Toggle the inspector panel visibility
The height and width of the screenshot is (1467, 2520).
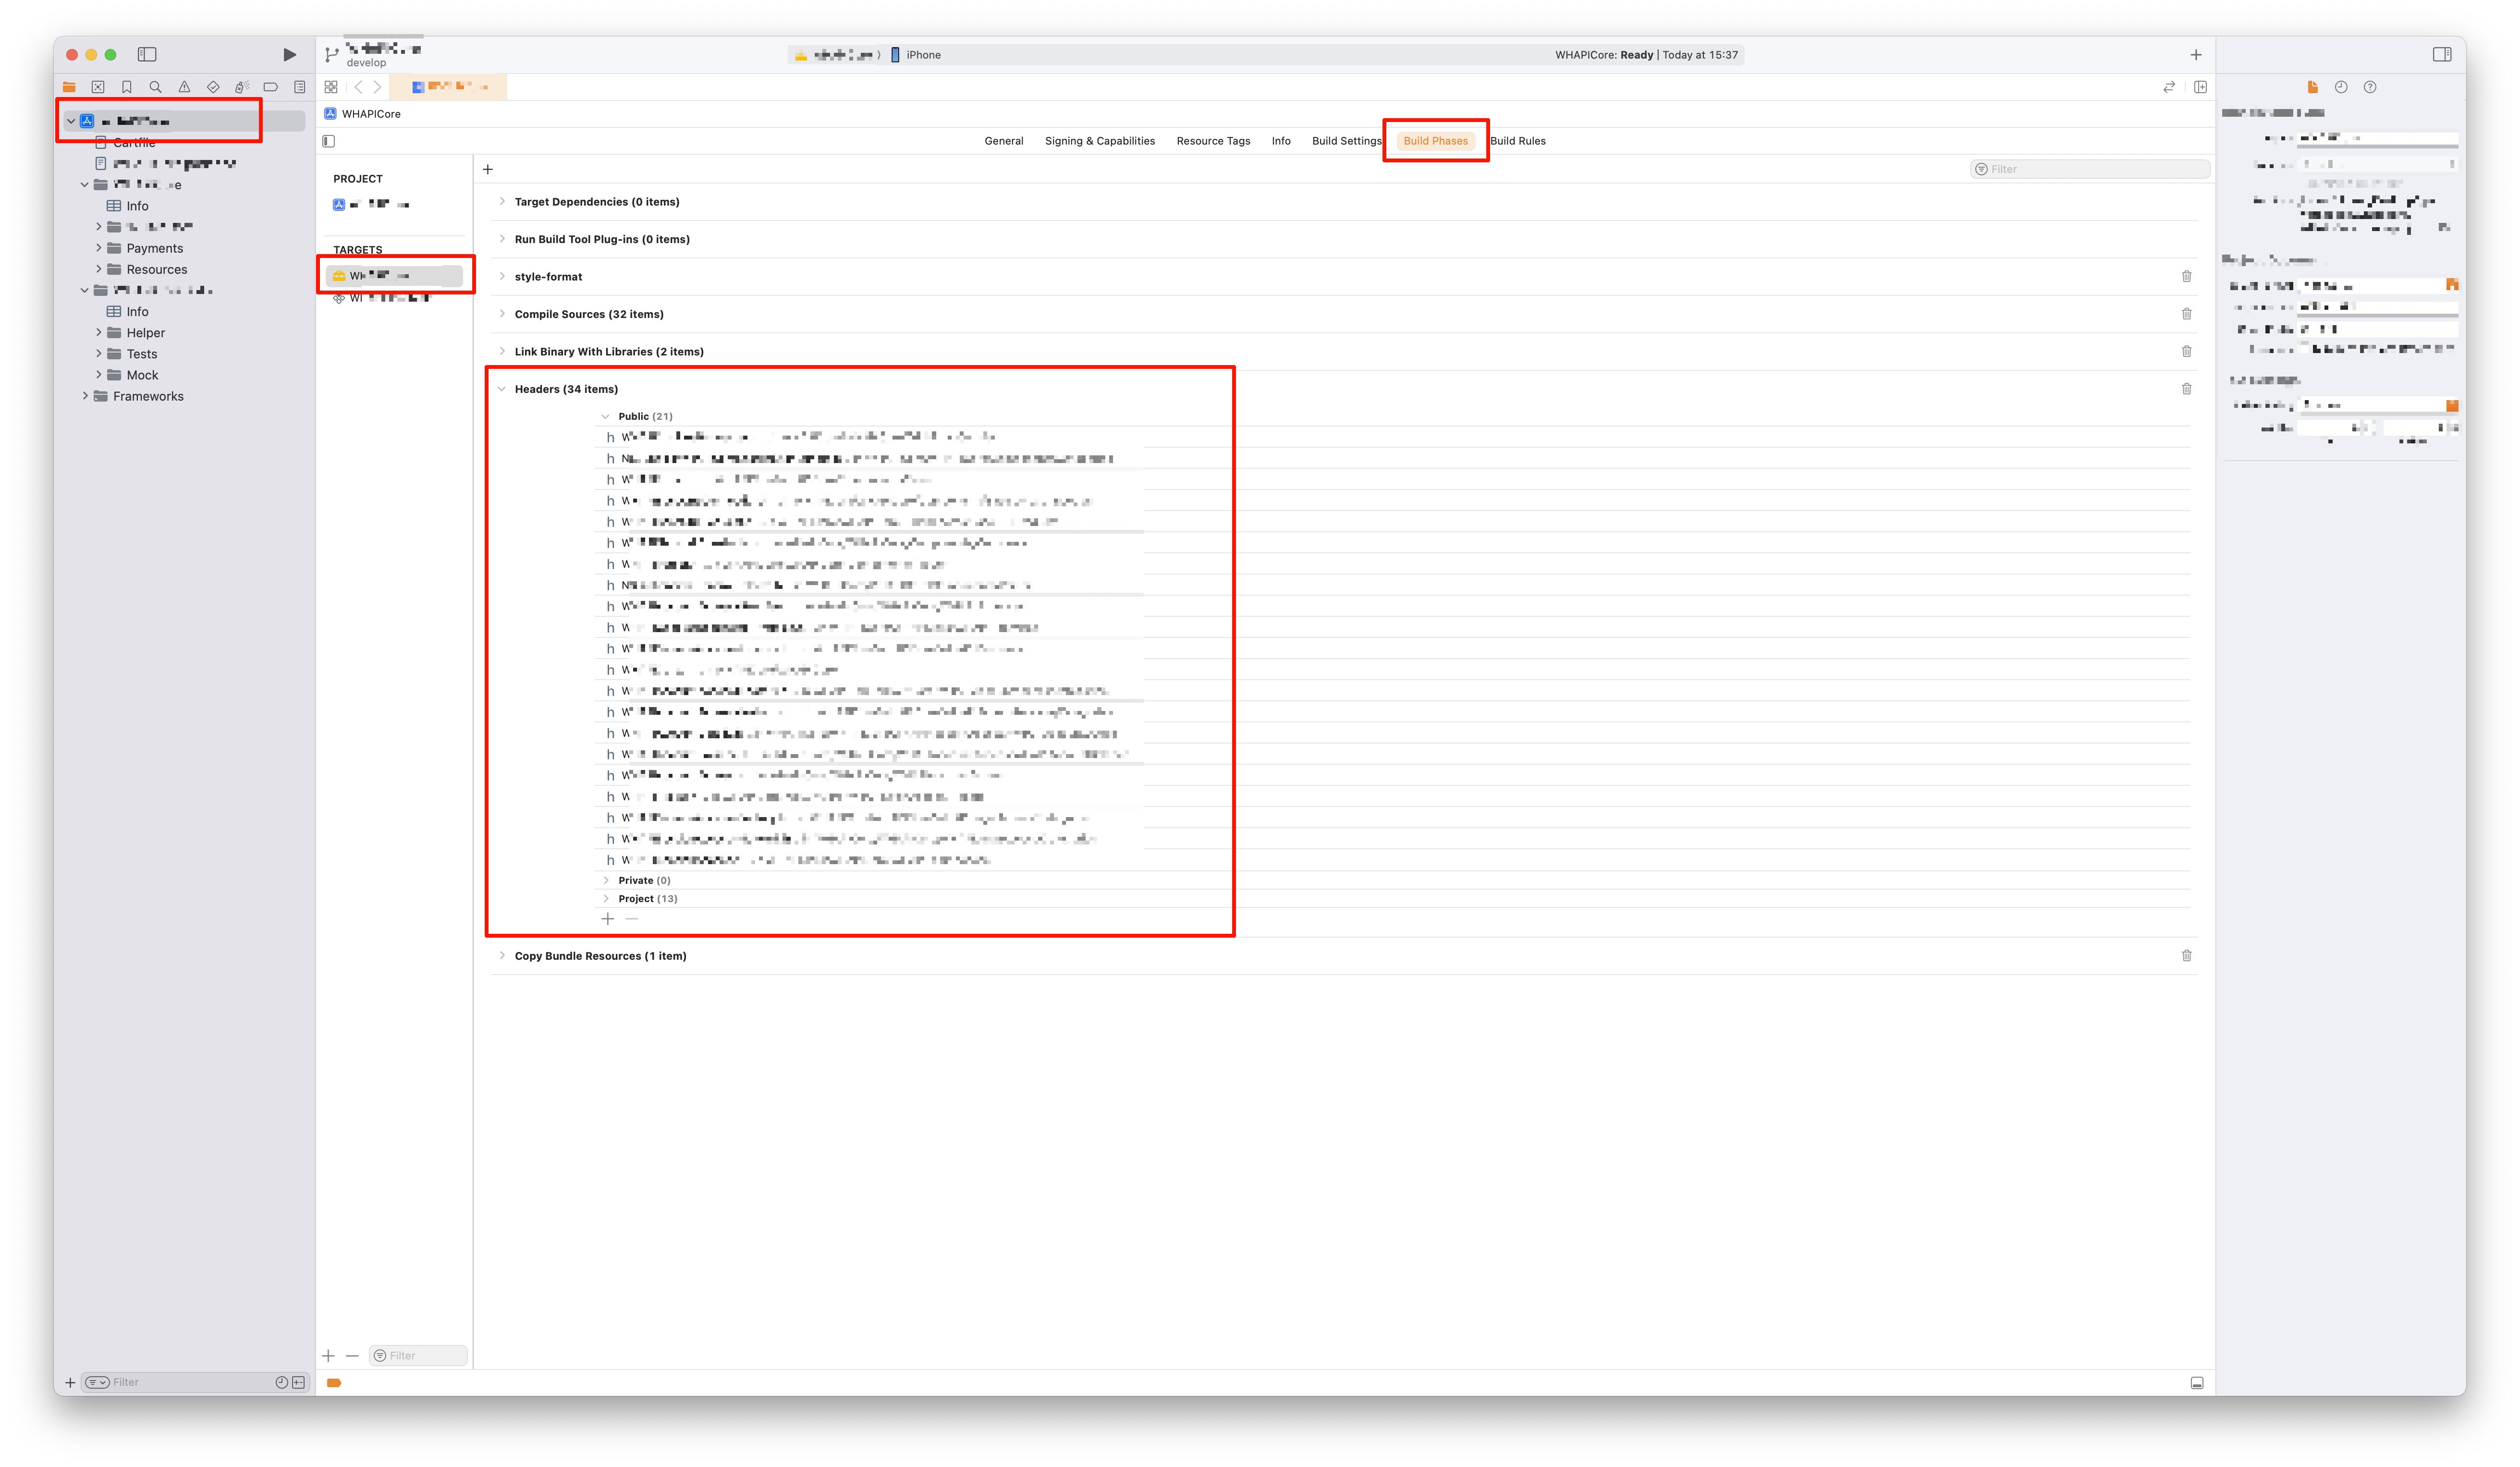(2442, 54)
